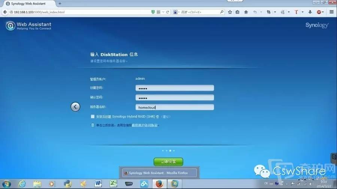337x189 pixels.
Task: Open the end user license agreement link
Action: pos(145,125)
